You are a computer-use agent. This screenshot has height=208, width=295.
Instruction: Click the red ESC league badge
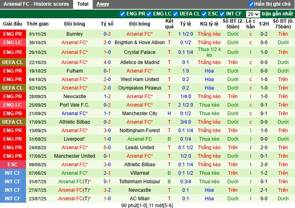[x=13, y=165]
